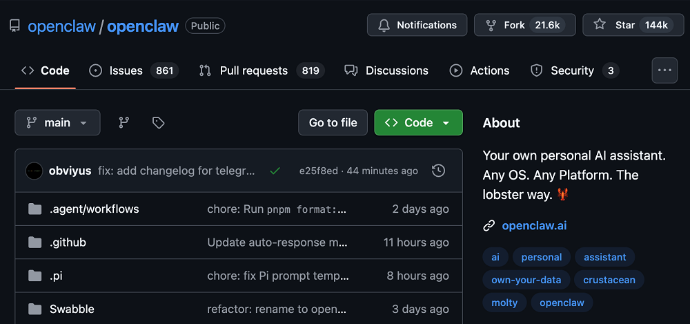Open commit history clock icon
The height and width of the screenshot is (324, 690).
(x=437, y=171)
